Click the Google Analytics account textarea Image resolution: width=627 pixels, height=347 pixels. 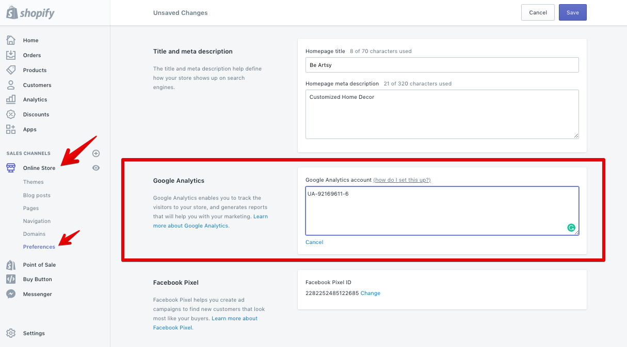(x=442, y=211)
